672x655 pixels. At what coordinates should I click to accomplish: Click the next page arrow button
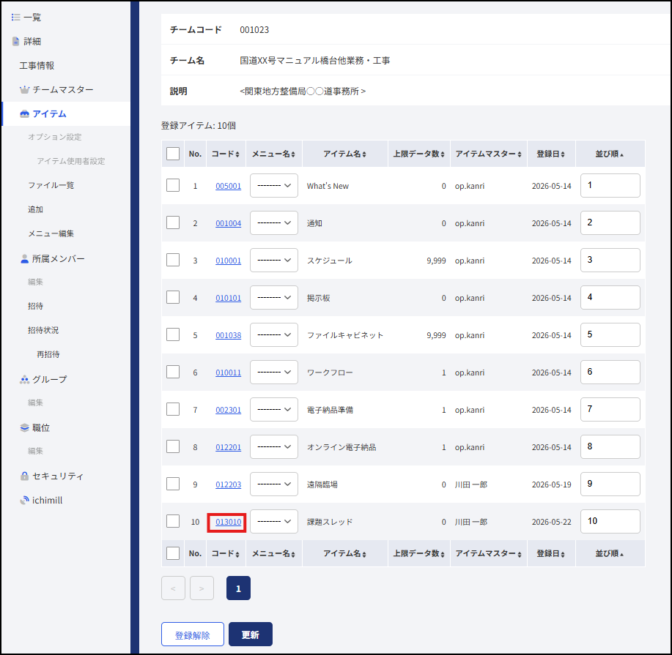coord(202,588)
